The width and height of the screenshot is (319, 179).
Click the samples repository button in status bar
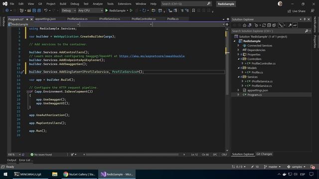296,167
